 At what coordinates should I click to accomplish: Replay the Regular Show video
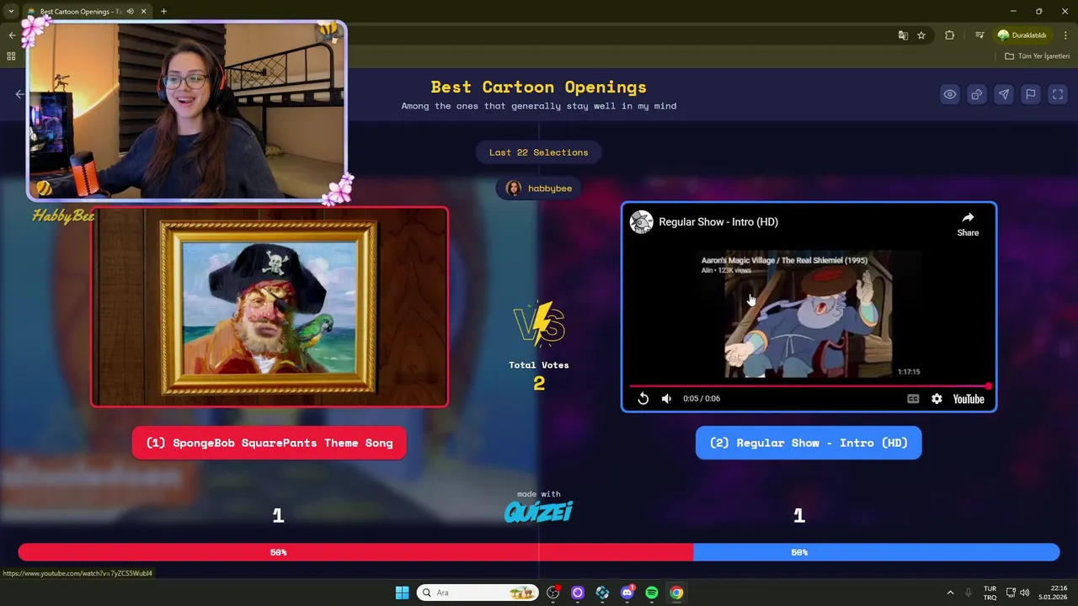tap(643, 399)
